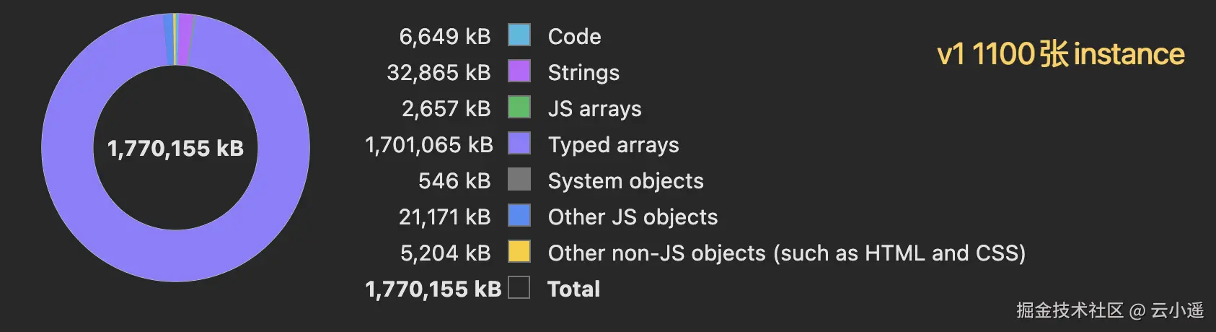Image resolution: width=1216 pixels, height=332 pixels.
Task: Click the Other JS objects label
Action: pyautogui.click(x=633, y=217)
